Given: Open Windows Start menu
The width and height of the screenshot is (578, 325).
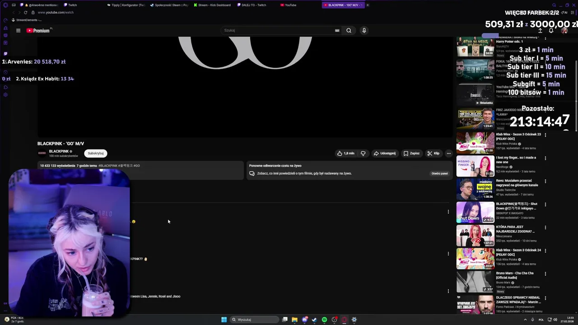Looking at the screenshot, I should tap(224, 320).
